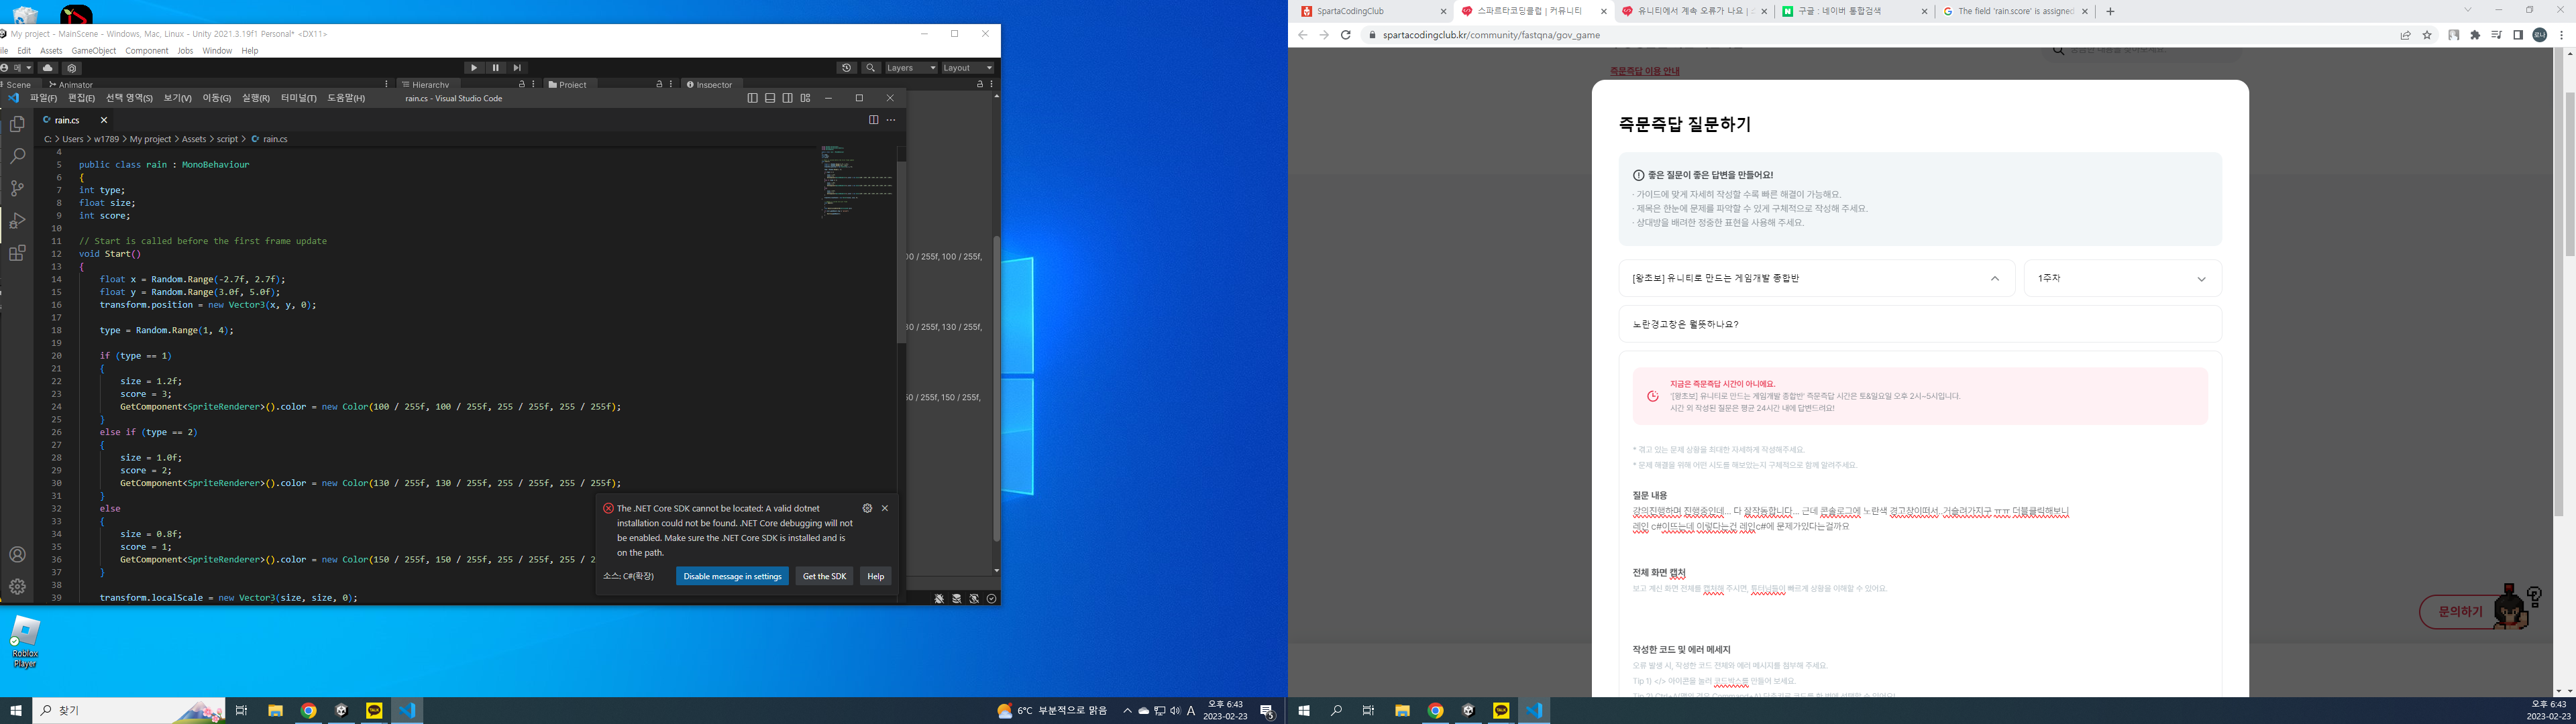Click Unity version control icon beside cloud

(x=72, y=68)
